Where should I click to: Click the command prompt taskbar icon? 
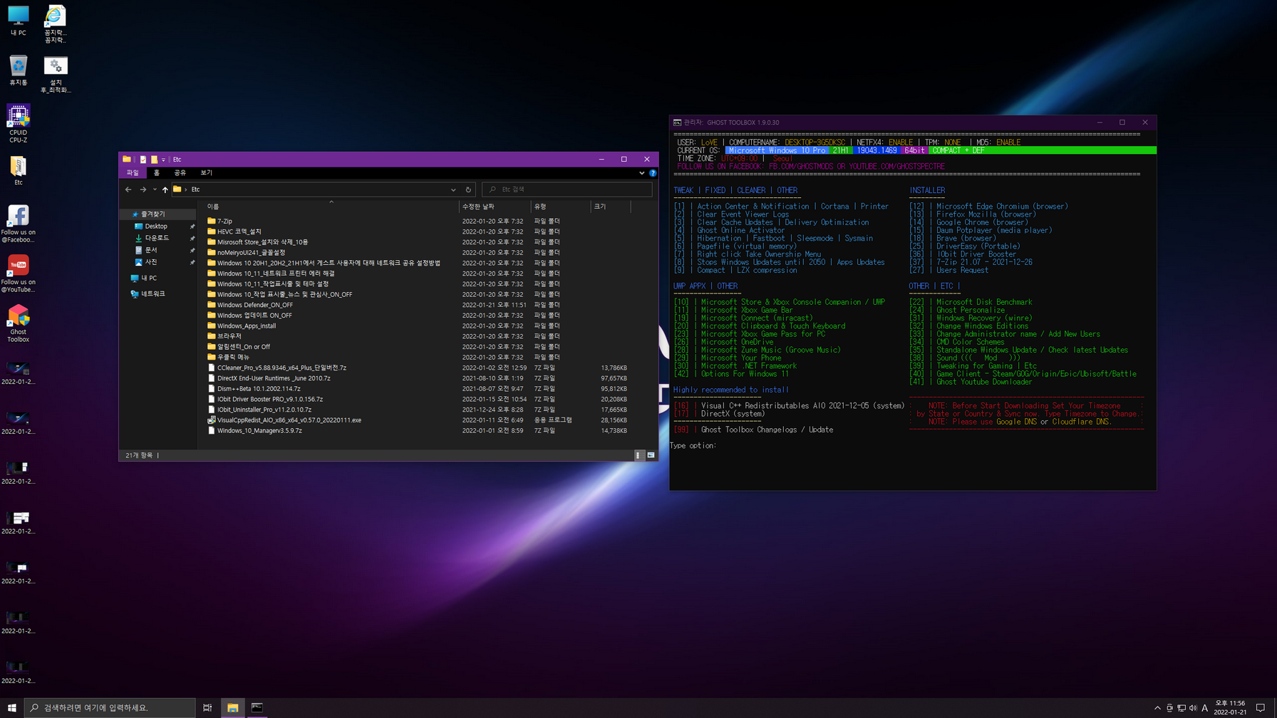point(257,707)
